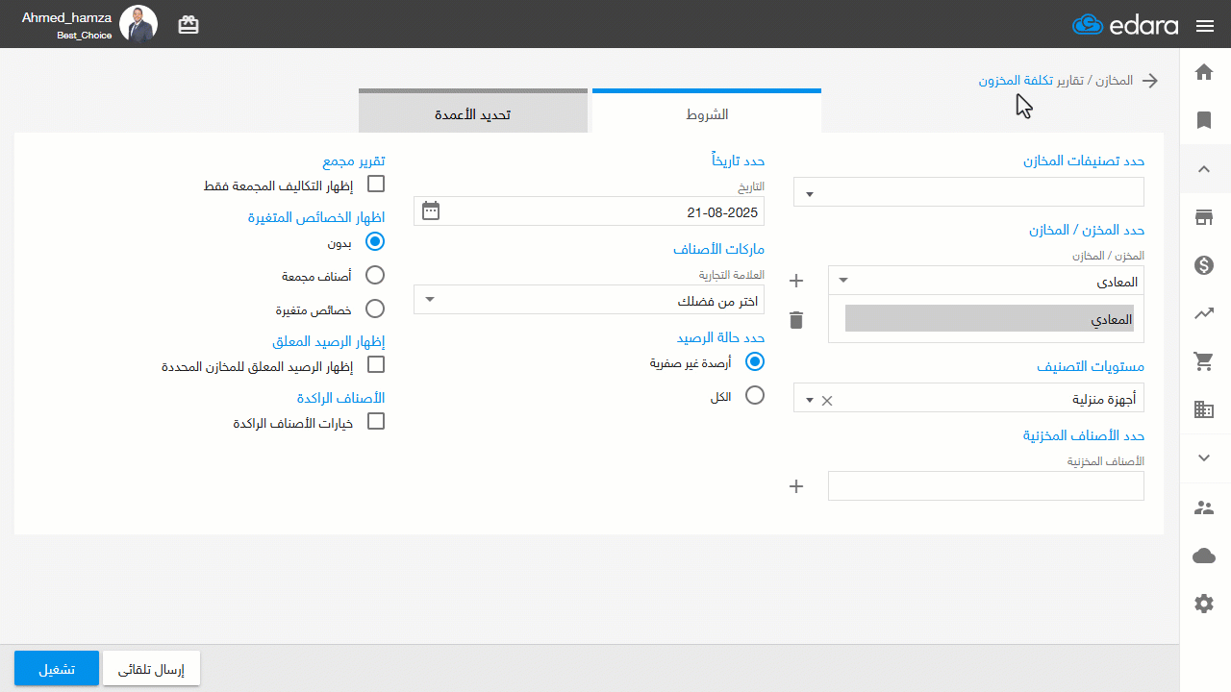Add warehouse with plus icon beside المعادى
The height and width of the screenshot is (692, 1231).
pos(795,281)
